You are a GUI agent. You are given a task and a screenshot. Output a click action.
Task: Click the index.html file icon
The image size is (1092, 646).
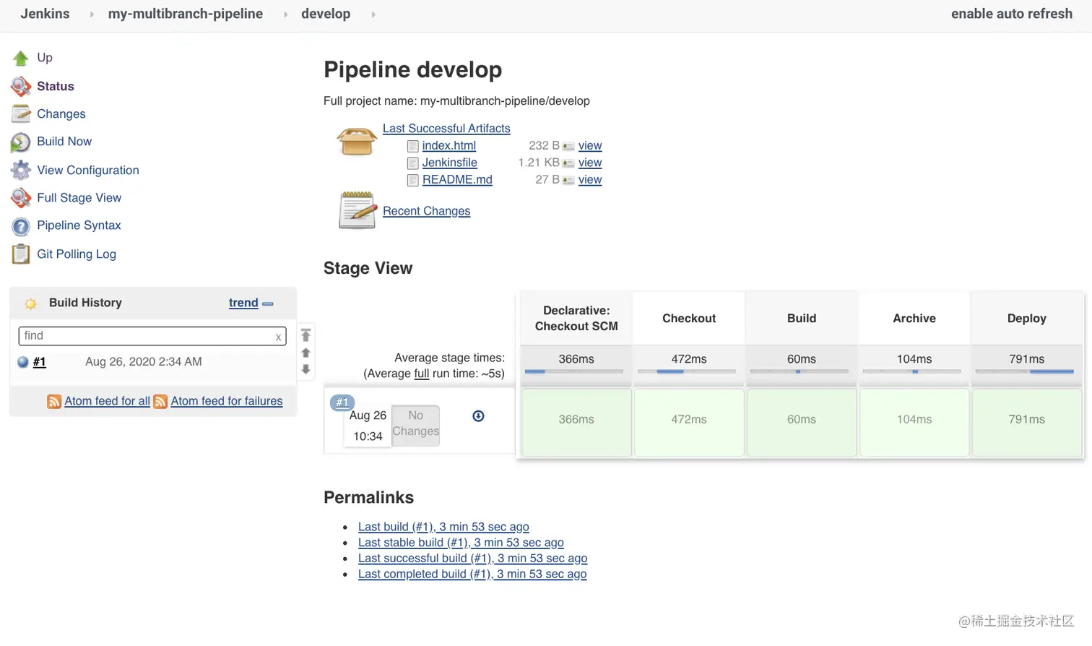click(x=413, y=146)
